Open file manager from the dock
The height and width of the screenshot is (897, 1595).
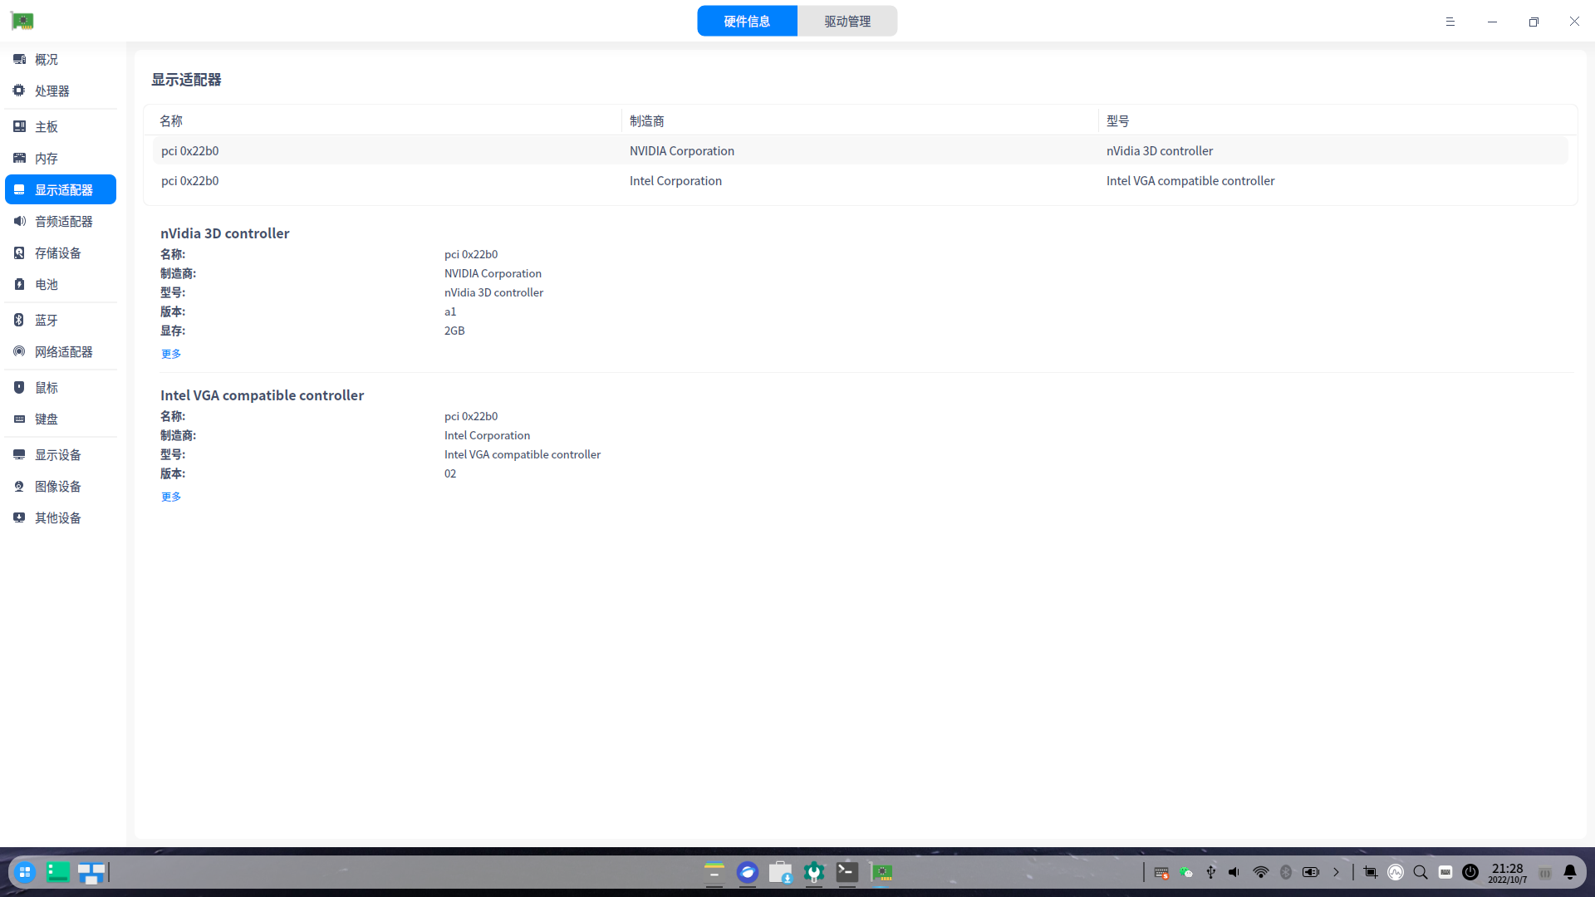(x=714, y=872)
